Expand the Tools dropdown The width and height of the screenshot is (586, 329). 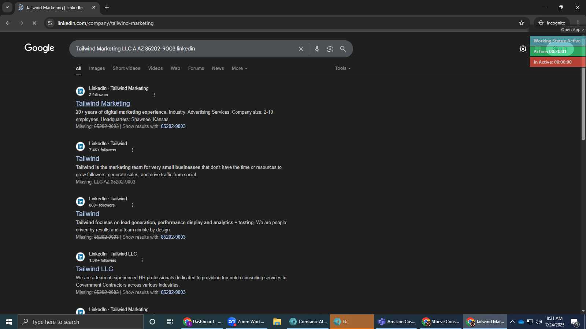343,68
